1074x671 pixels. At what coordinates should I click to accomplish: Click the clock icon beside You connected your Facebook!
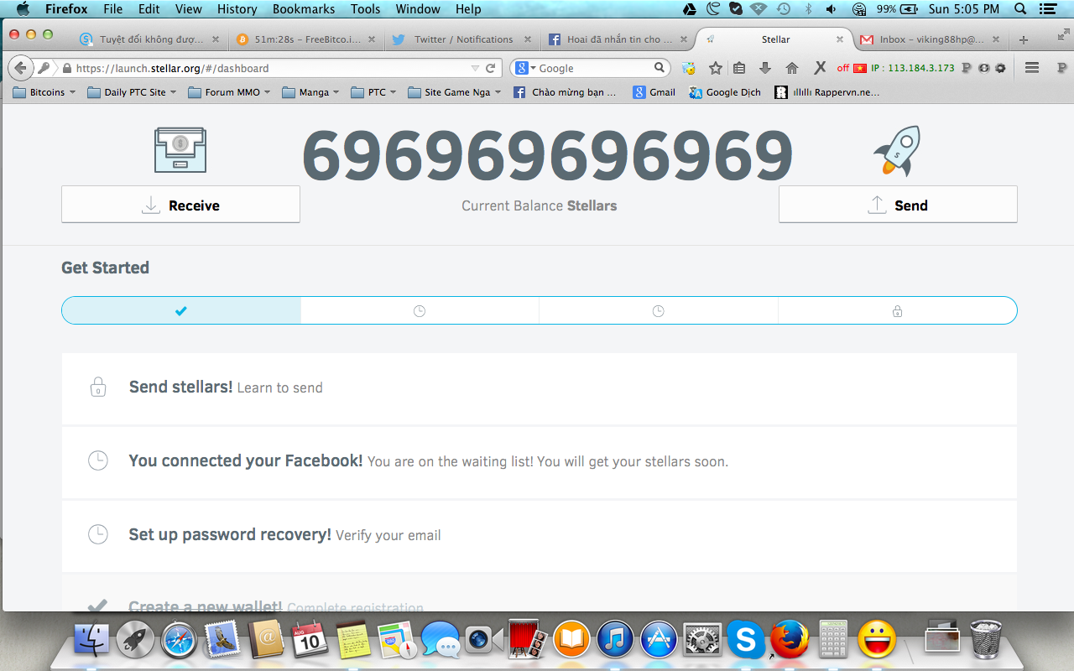pyautogui.click(x=98, y=460)
